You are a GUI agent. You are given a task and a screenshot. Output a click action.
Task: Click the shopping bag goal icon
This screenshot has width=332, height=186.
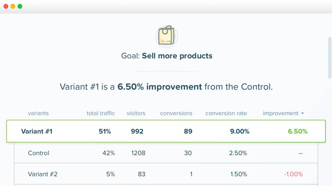pyautogui.click(x=166, y=36)
